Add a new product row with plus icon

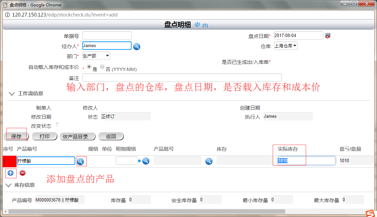click(x=10, y=173)
